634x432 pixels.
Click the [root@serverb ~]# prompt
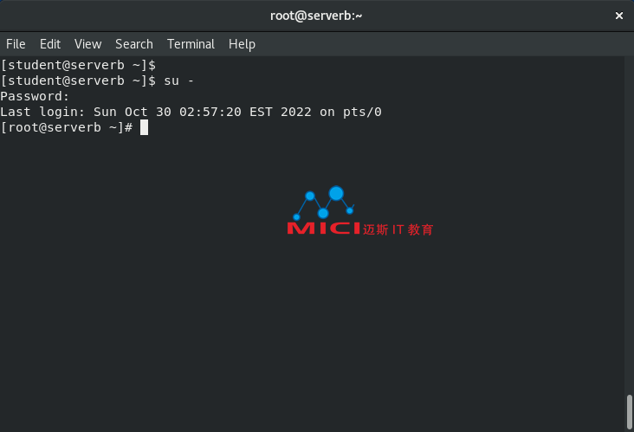pyautogui.click(x=67, y=128)
